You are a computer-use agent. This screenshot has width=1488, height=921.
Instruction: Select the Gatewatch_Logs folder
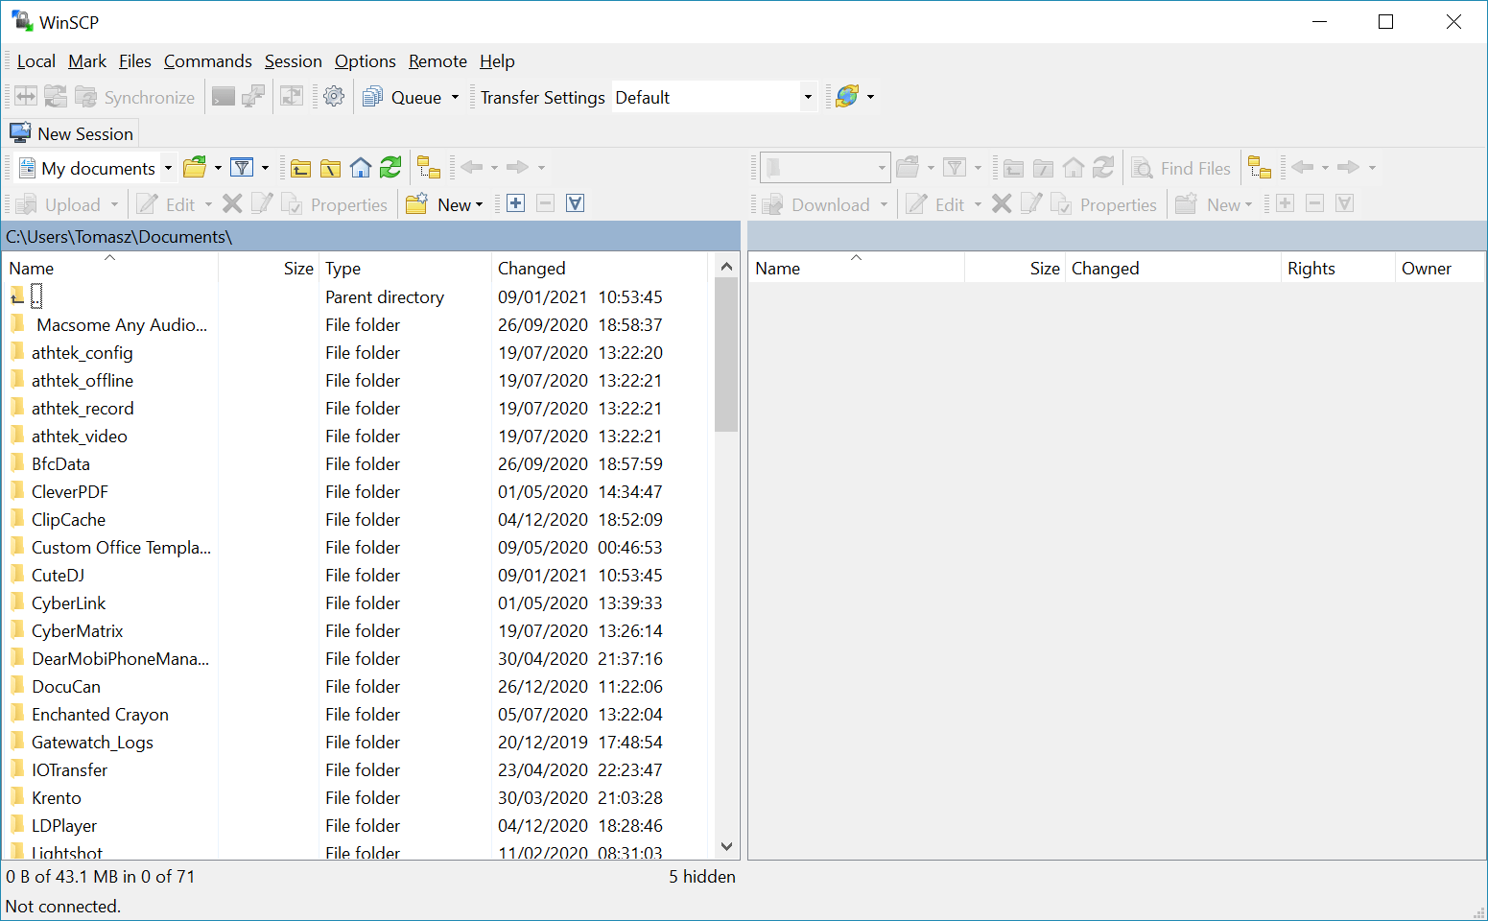92,742
